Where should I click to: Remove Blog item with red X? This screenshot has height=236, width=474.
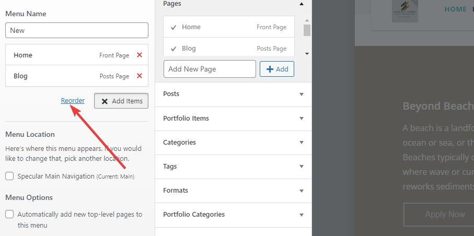[x=140, y=76]
